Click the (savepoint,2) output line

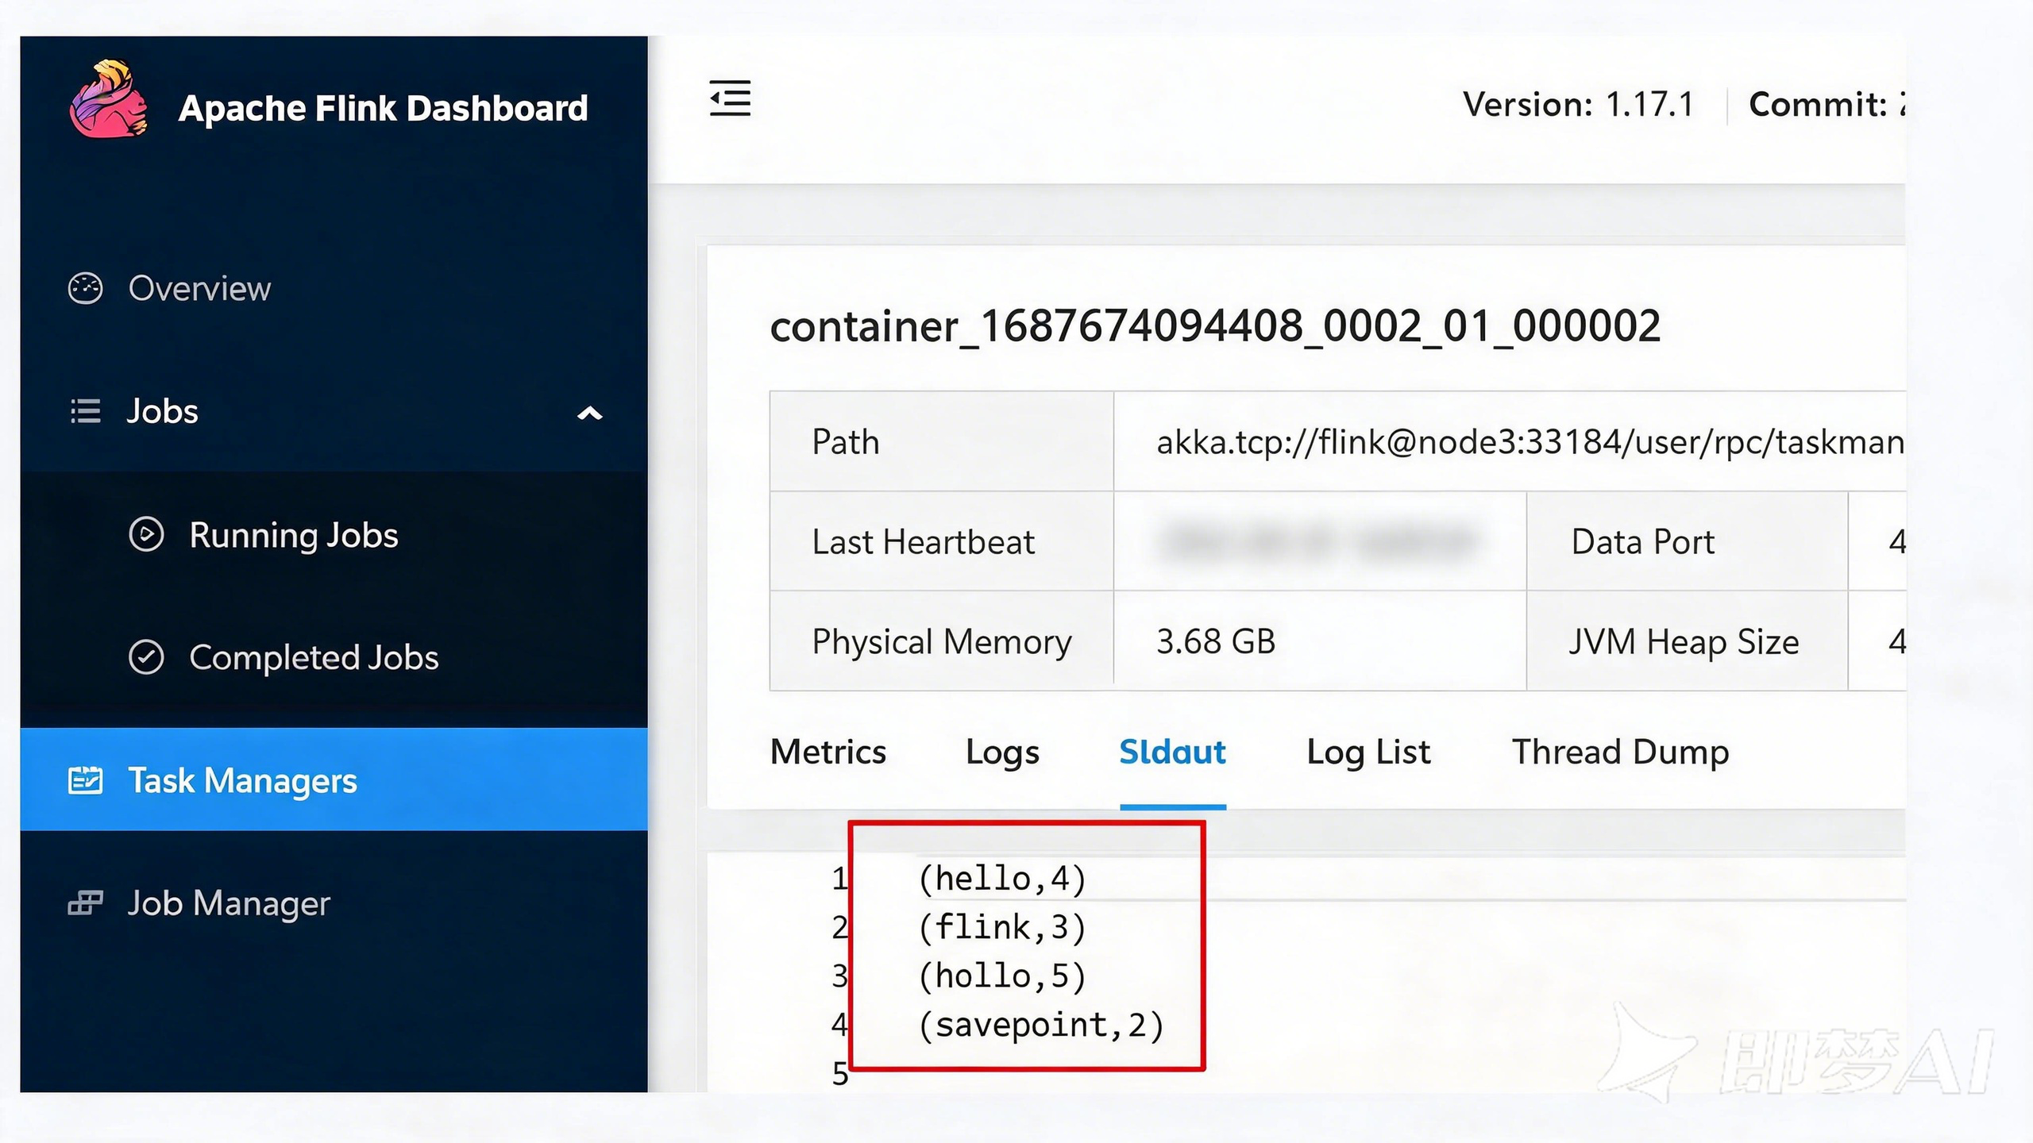pos(1041,1025)
